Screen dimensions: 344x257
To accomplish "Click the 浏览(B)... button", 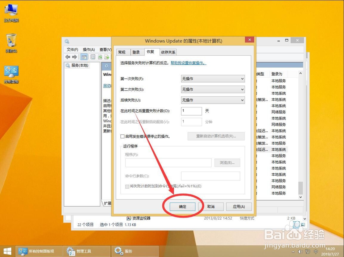I will tap(227, 163).
